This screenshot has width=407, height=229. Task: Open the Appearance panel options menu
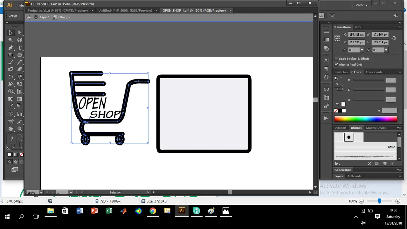(399, 170)
